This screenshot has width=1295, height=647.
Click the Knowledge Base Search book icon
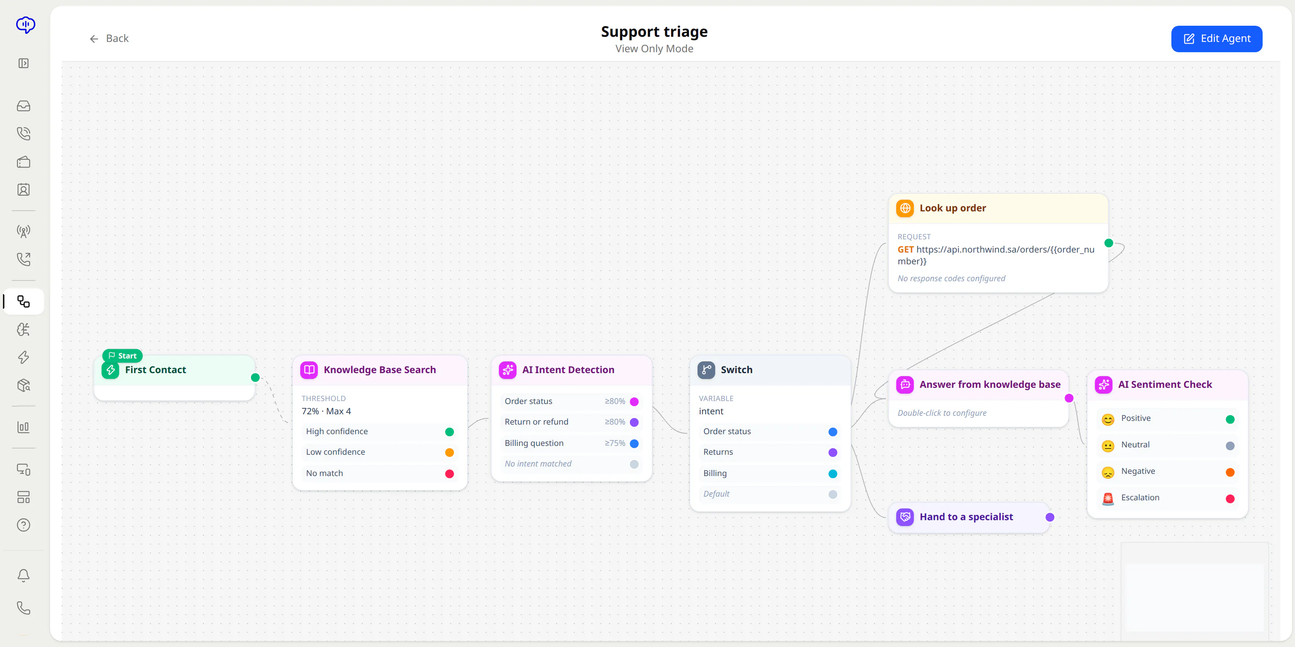point(309,370)
